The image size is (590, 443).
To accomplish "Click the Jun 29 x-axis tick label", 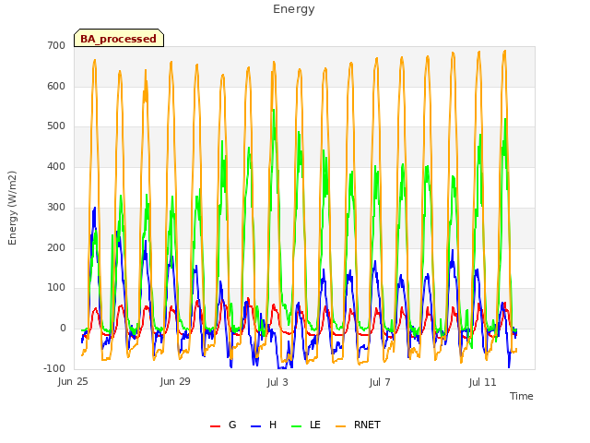I will [x=175, y=382].
